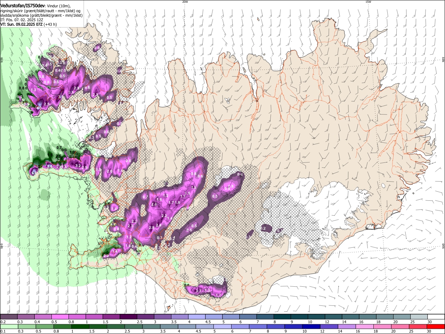
Task: Click the Veðurstofan/IS750dev title text
Action: tap(23, 6)
